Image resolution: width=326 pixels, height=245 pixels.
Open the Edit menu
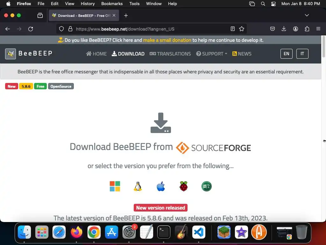pyautogui.click(x=54, y=4)
